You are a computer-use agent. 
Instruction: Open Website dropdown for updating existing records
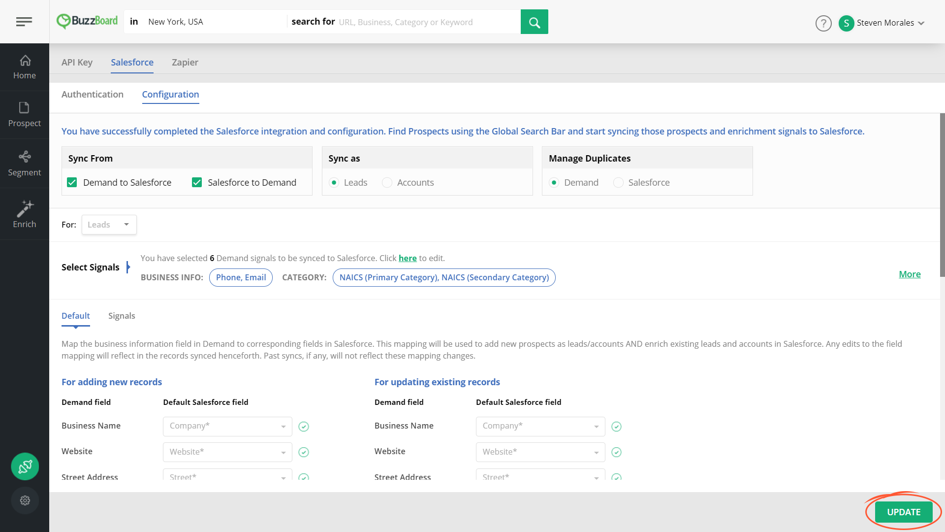(540, 452)
